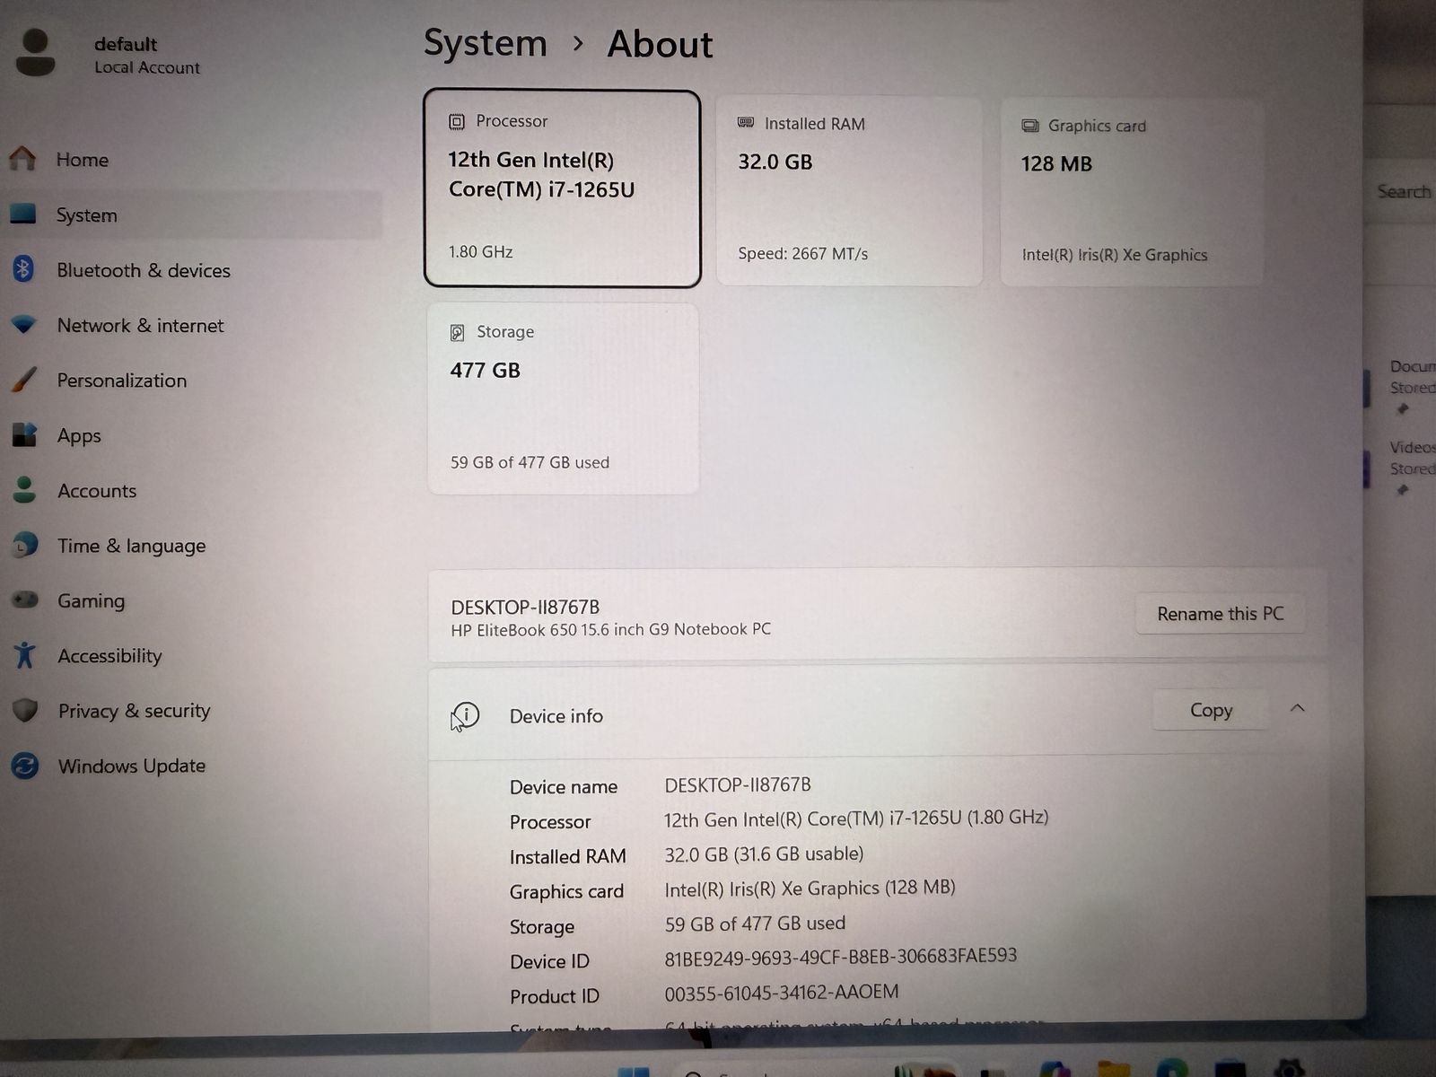The image size is (1436, 1077).
Task: Click the Storage row value in Device info
Action: [x=755, y=924]
